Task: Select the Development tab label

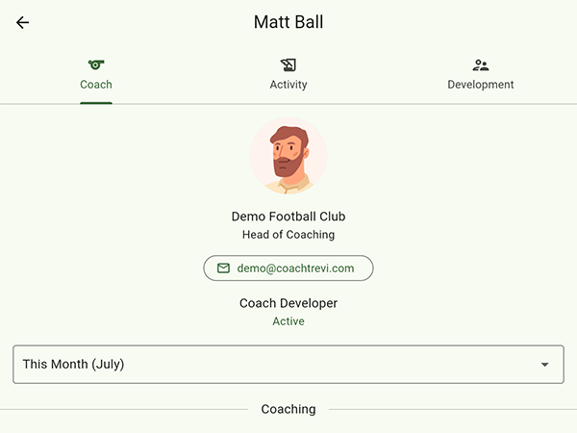Action: 481,85
